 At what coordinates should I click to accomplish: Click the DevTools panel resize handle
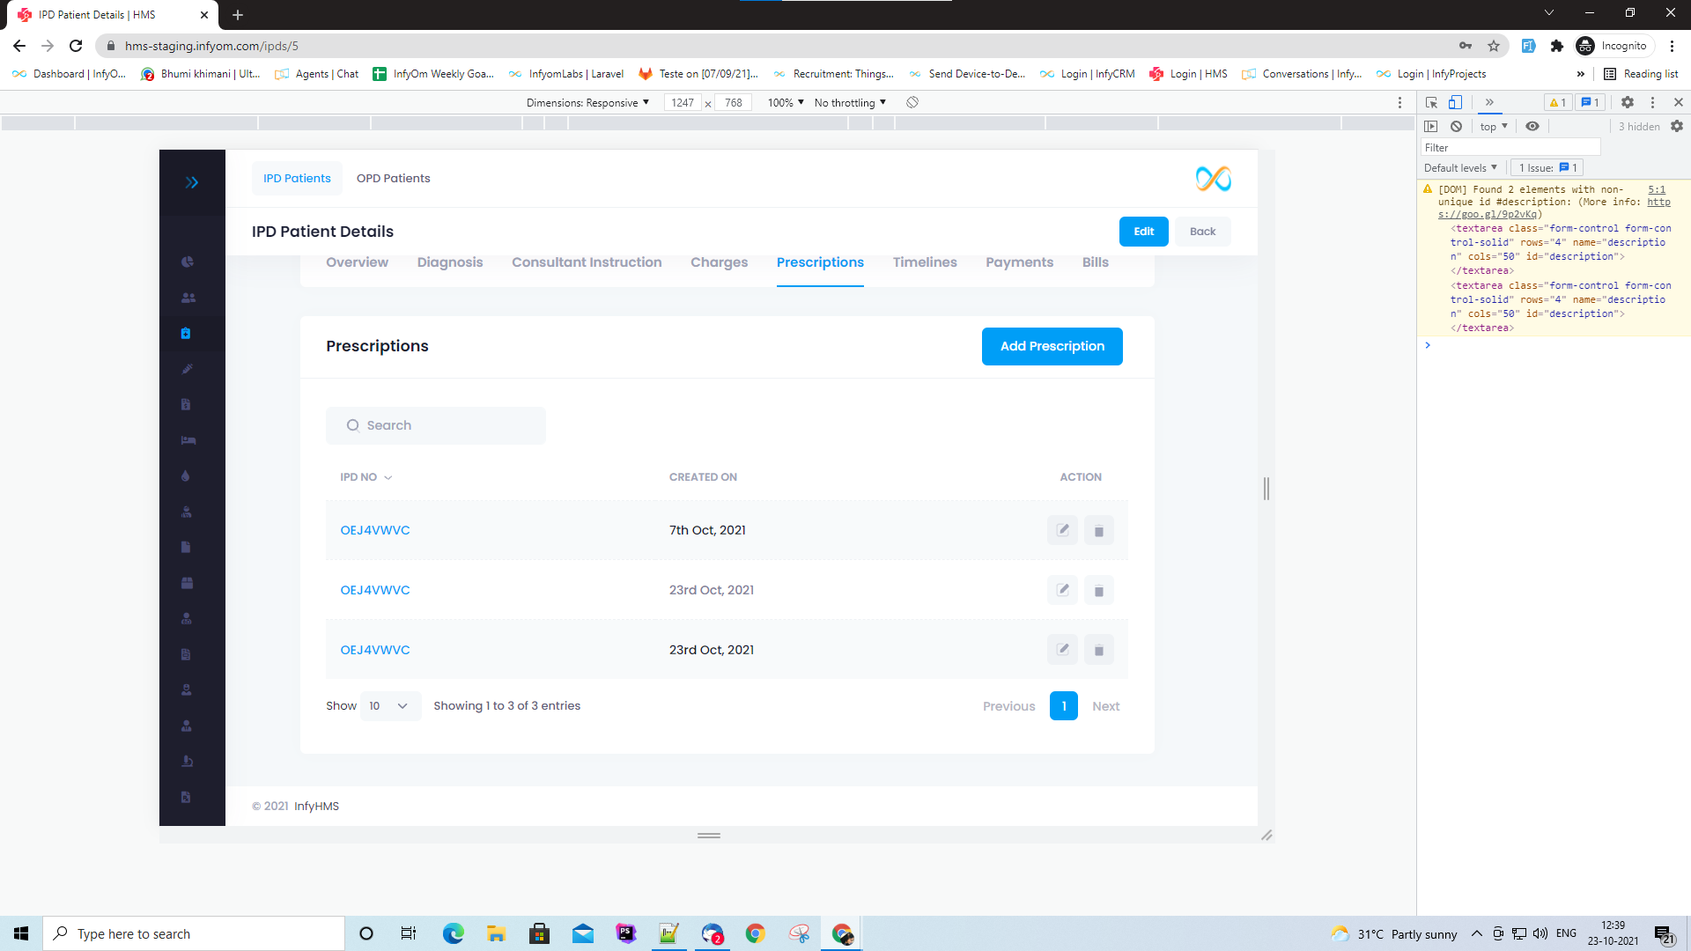point(1266,489)
